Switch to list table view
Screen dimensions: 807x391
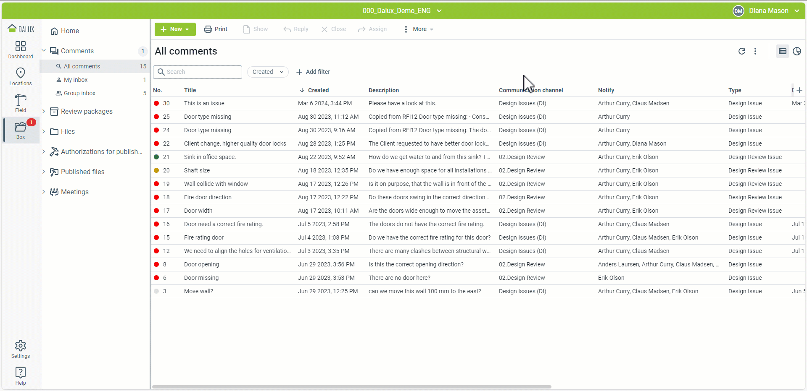click(x=783, y=51)
